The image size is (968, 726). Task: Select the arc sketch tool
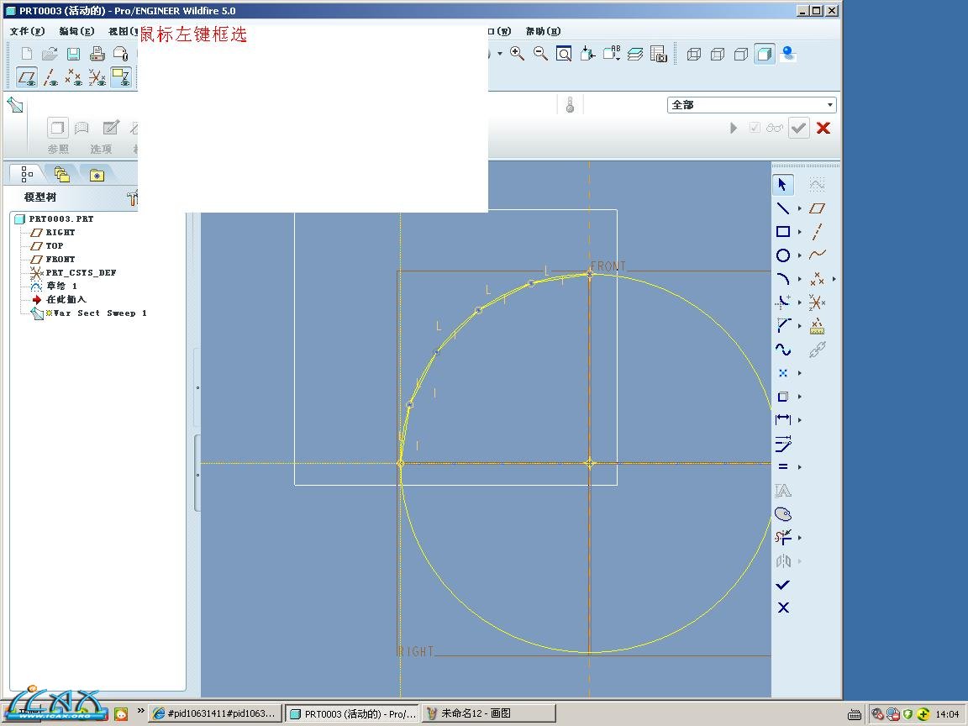coord(782,279)
